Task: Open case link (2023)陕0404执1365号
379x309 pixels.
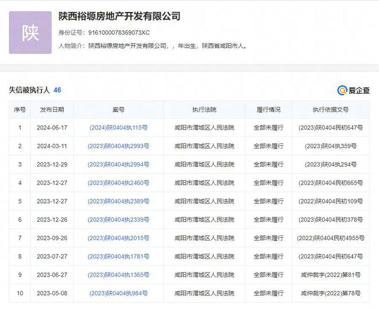Action: tap(118, 275)
